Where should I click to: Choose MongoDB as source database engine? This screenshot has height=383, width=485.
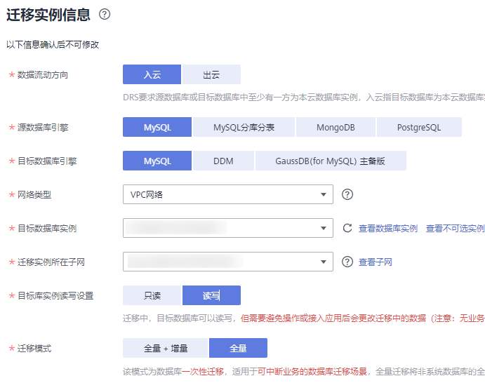(x=336, y=127)
